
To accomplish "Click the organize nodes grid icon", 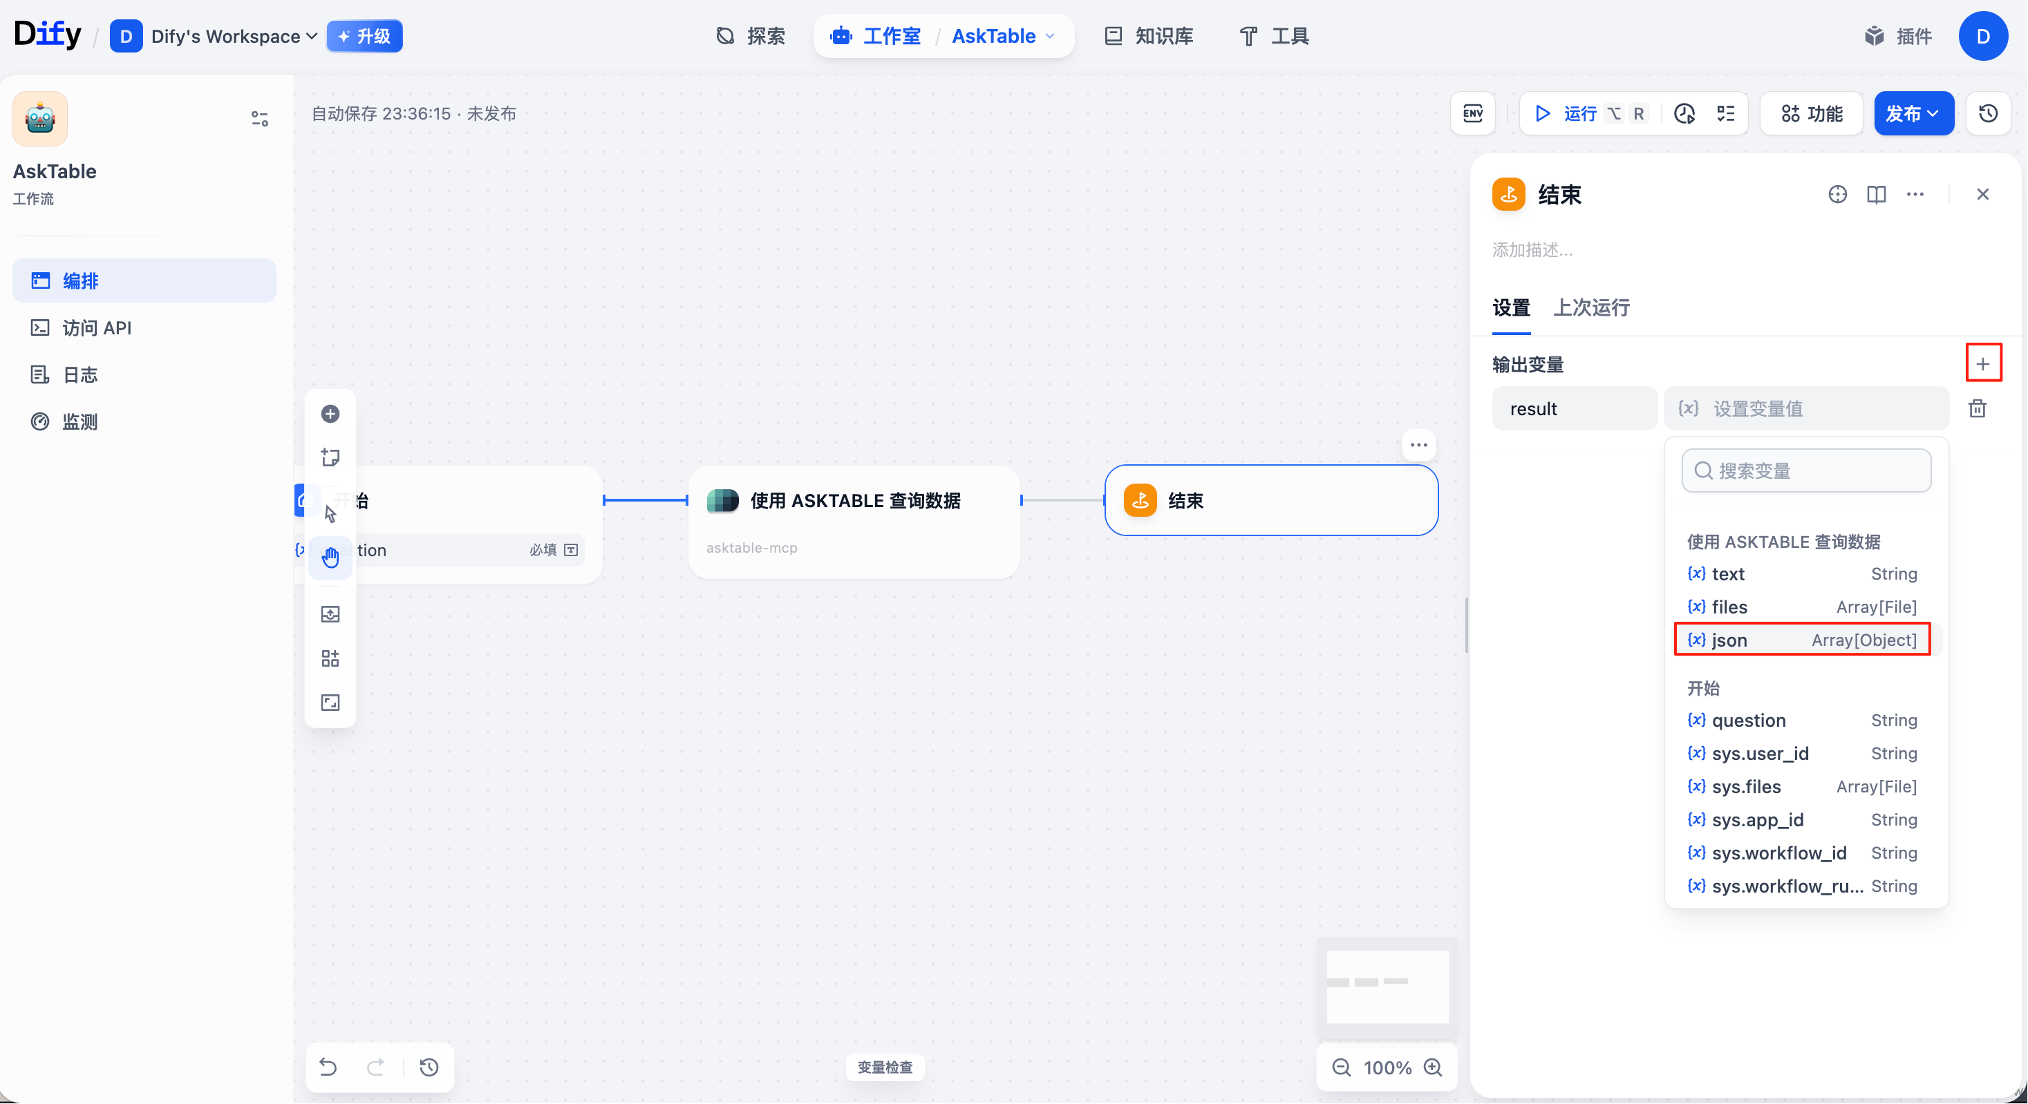I will click(330, 658).
